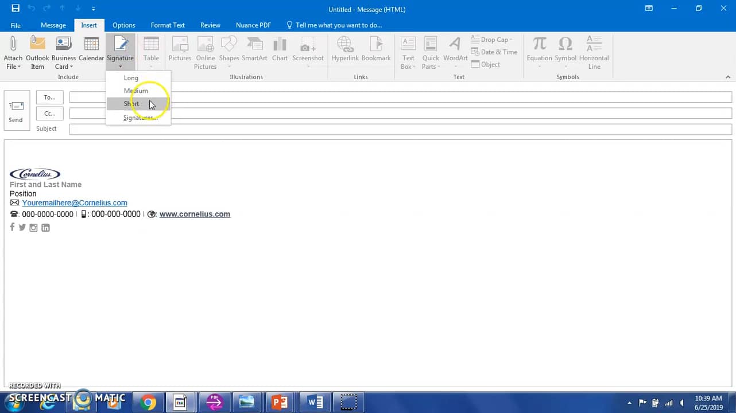The width and height of the screenshot is (736, 413).
Task: Choose the Long signature
Action: pyautogui.click(x=138, y=78)
